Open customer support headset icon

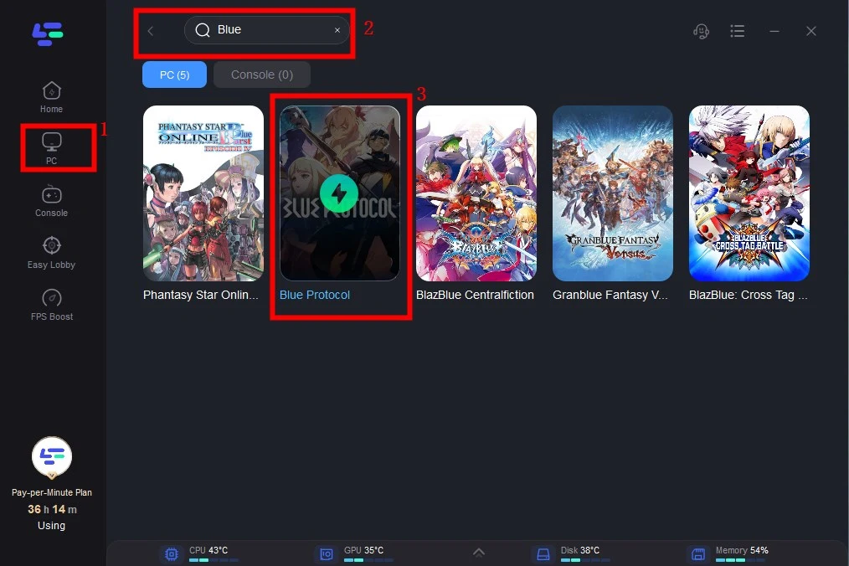(x=701, y=32)
